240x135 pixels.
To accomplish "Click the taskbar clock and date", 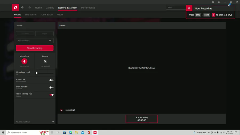I will pos(229,133).
